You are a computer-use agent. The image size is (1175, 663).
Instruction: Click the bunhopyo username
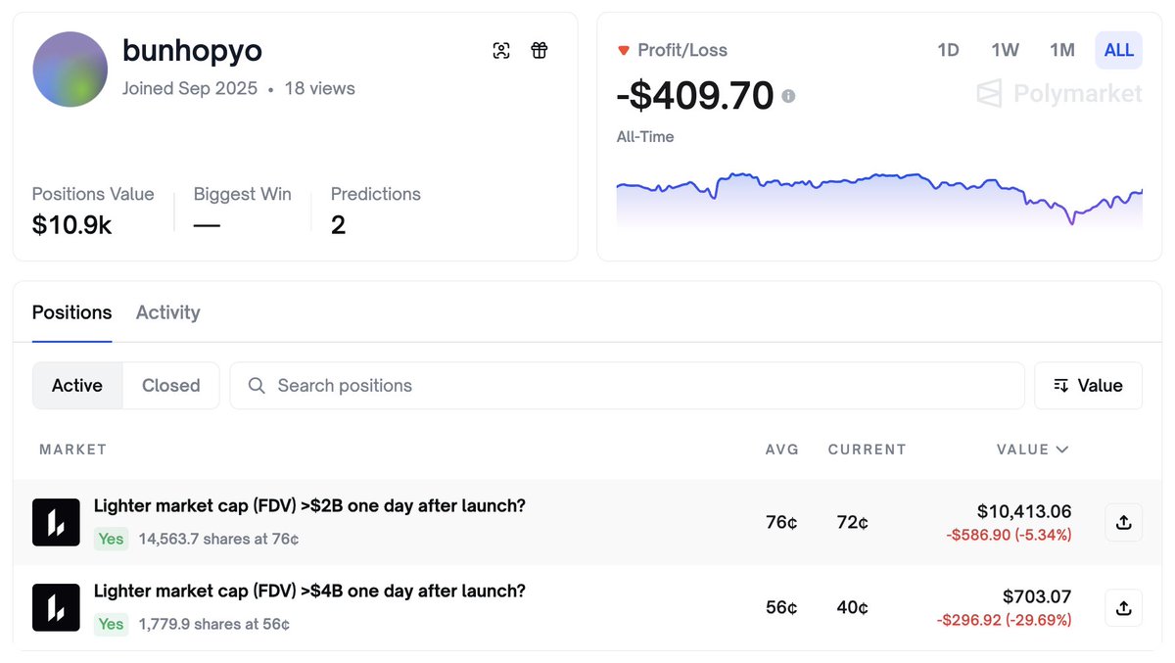(x=192, y=51)
